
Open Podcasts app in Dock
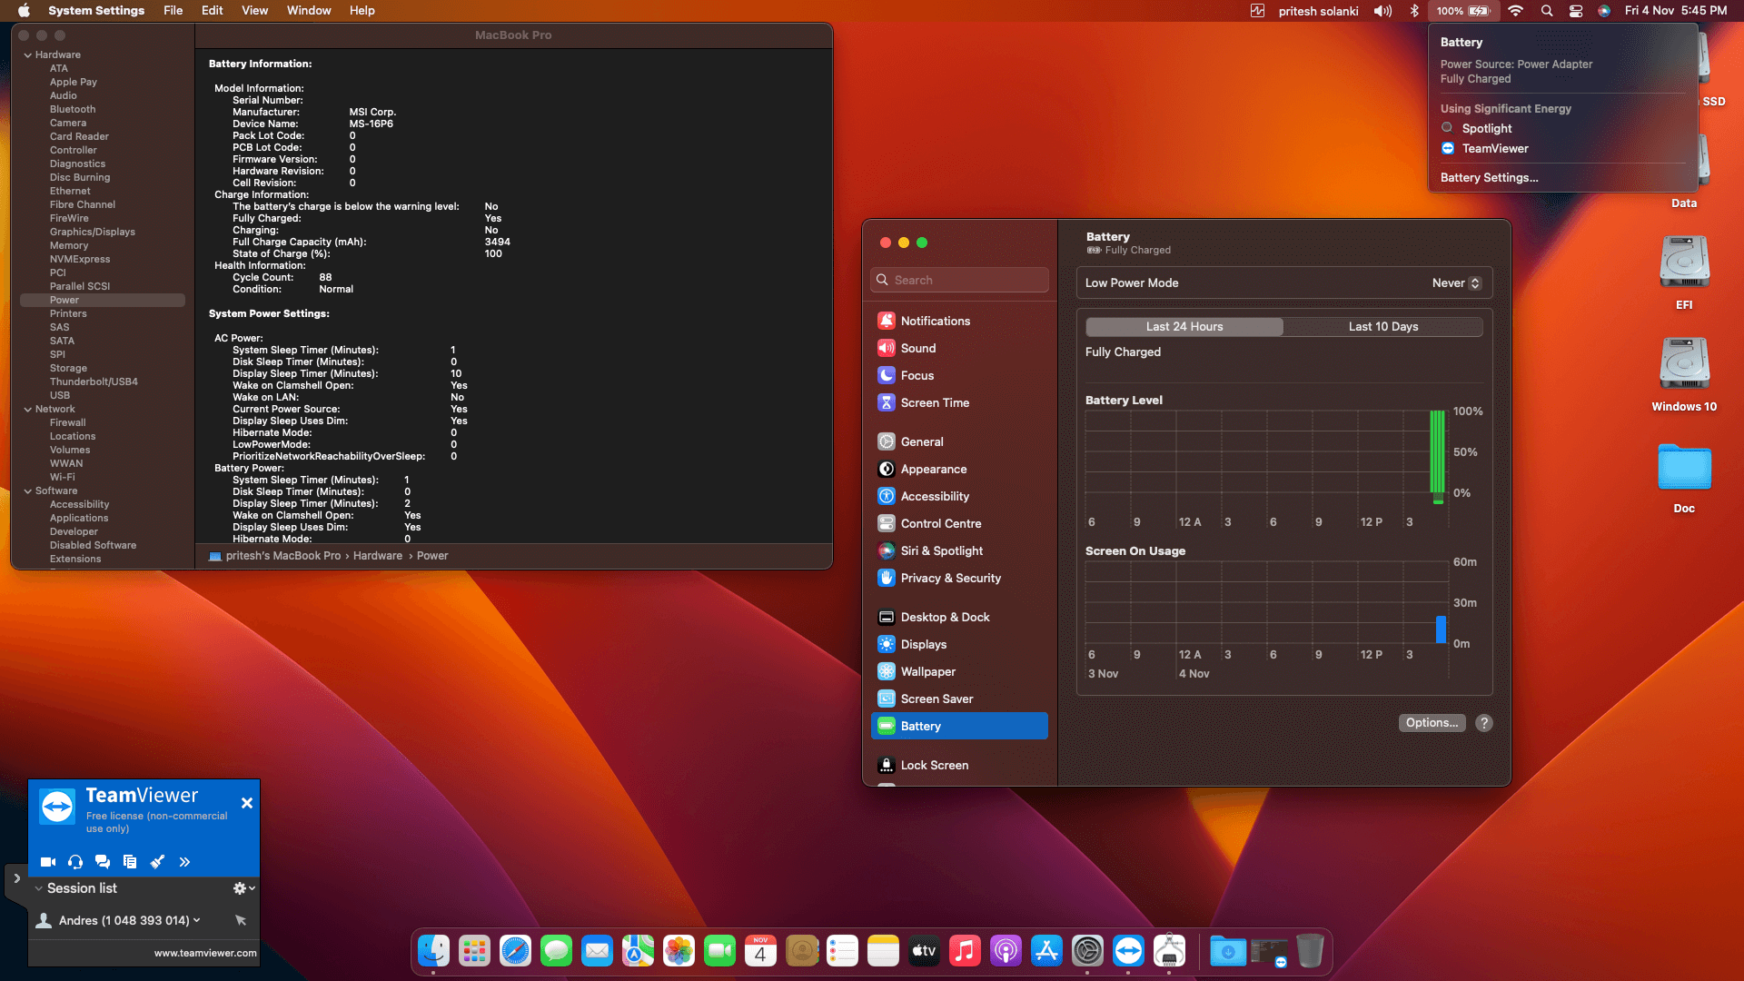point(1006,951)
